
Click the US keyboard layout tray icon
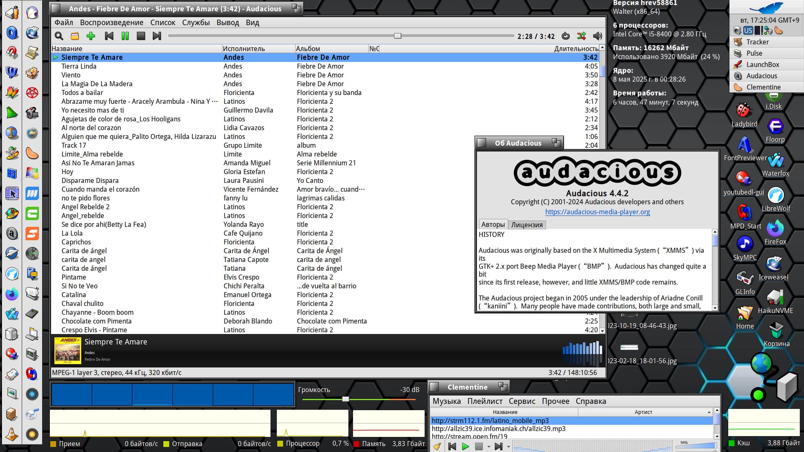(748, 31)
